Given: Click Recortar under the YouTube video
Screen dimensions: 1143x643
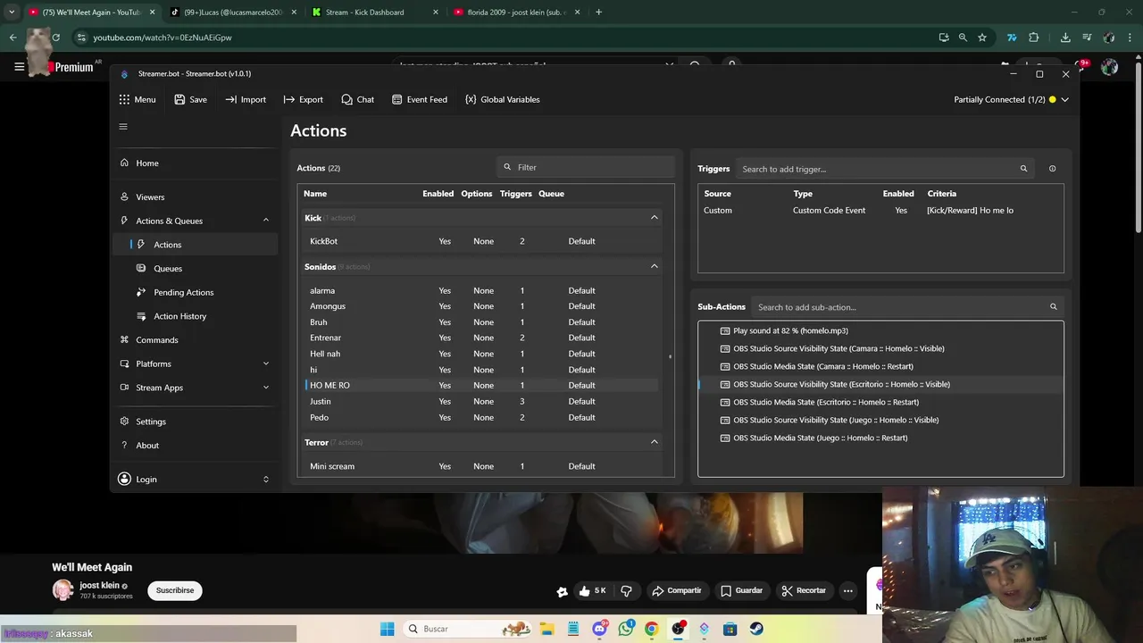Looking at the screenshot, I should click(x=803, y=590).
